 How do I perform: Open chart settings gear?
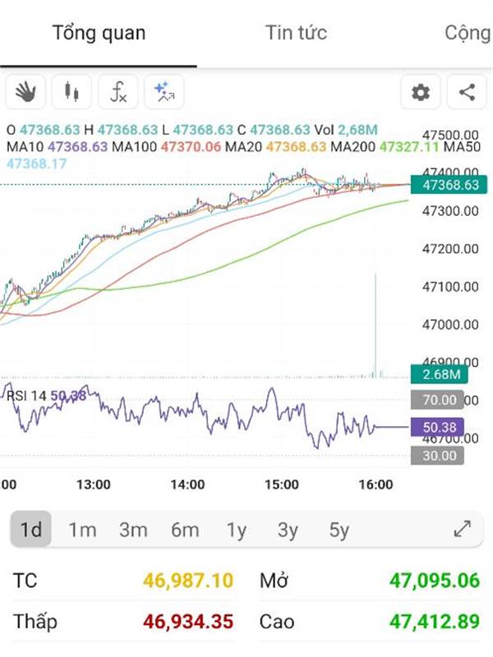tap(421, 92)
